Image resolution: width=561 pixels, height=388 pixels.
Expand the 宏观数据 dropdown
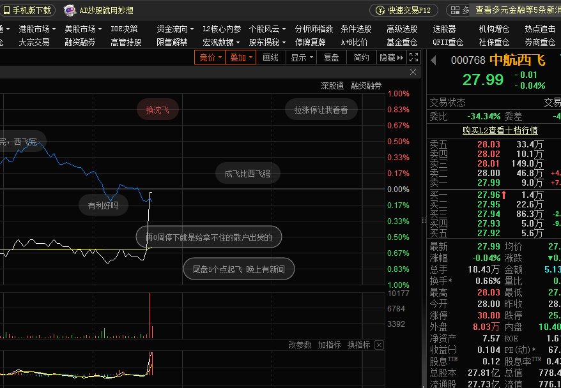point(221,43)
